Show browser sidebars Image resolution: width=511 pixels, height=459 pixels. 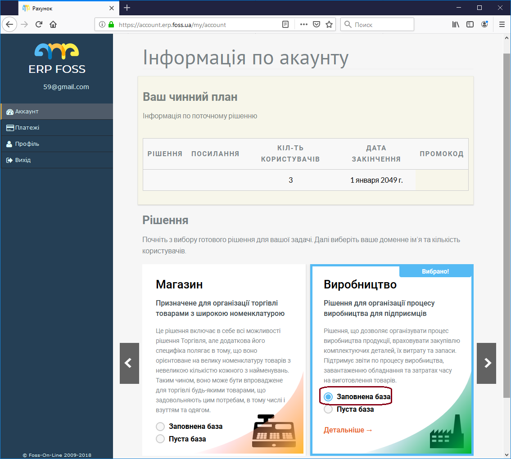470,24
